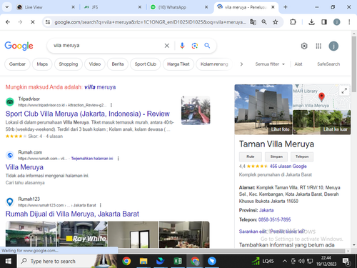Switch to the JFS tab
This screenshot has height=268, width=357.
[112, 7]
